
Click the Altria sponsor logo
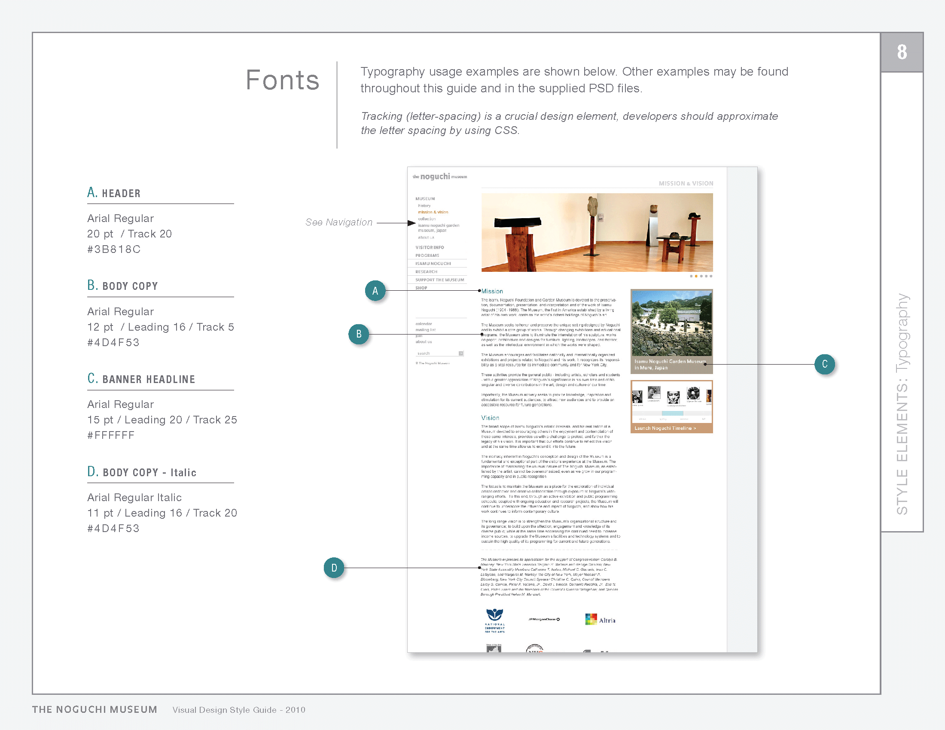click(x=600, y=620)
